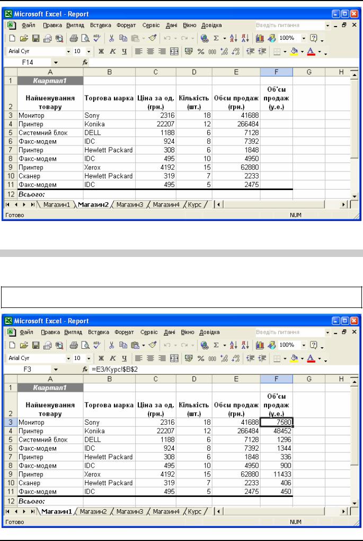This screenshot has width=363, height=541.
Task: Open Файл menu in upper Excel window
Action: (x=28, y=25)
